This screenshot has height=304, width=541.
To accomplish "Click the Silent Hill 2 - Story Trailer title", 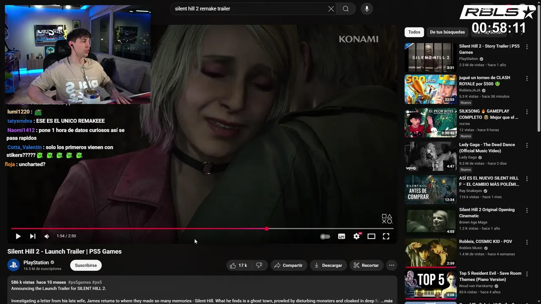I will [489, 49].
